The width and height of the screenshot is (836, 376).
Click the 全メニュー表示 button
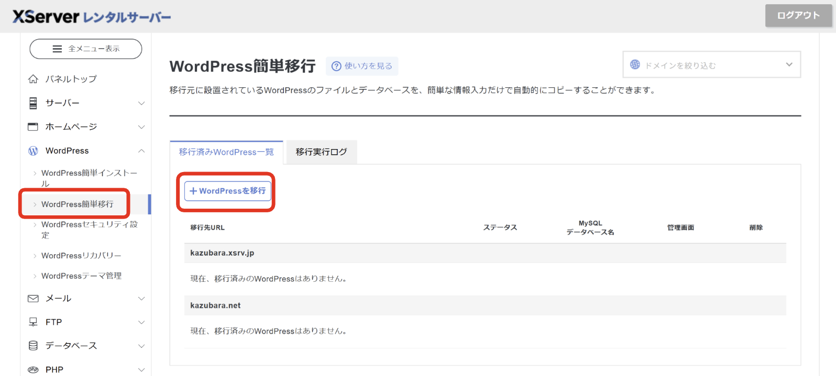click(86, 49)
